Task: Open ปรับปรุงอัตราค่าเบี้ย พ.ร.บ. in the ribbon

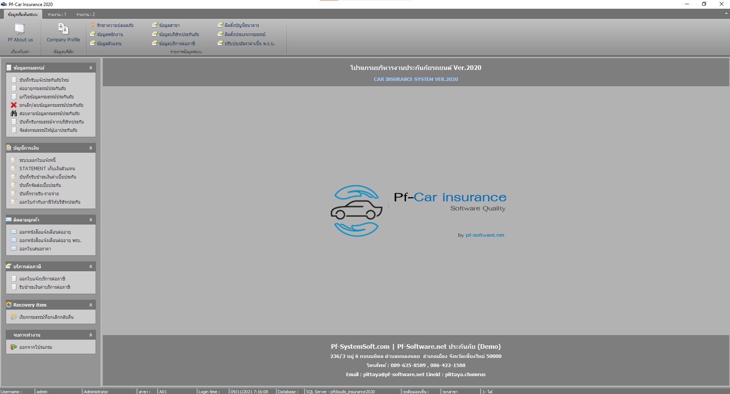Action: coord(246,43)
